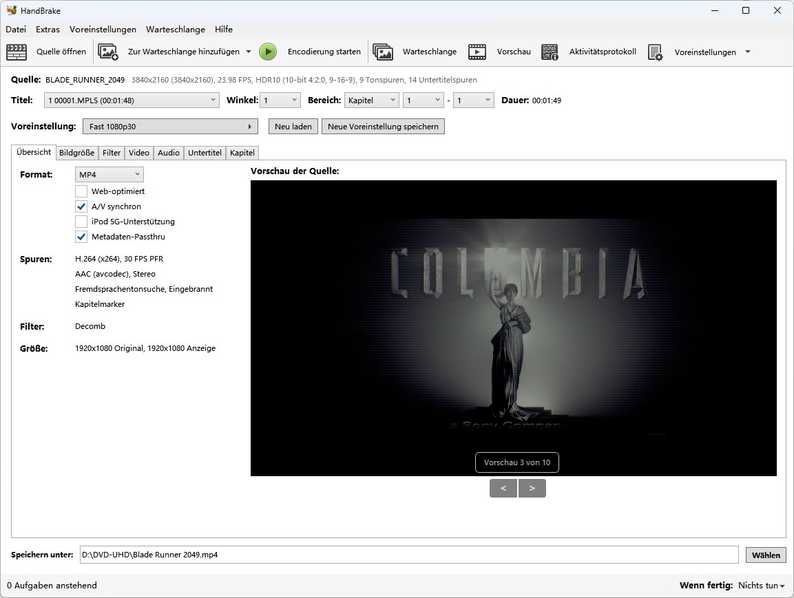Click the add to queue picture icon
Image resolution: width=794 pixels, height=598 pixels.
[108, 52]
